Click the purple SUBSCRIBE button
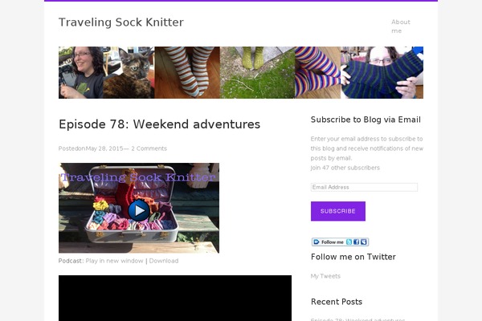 coord(338,211)
